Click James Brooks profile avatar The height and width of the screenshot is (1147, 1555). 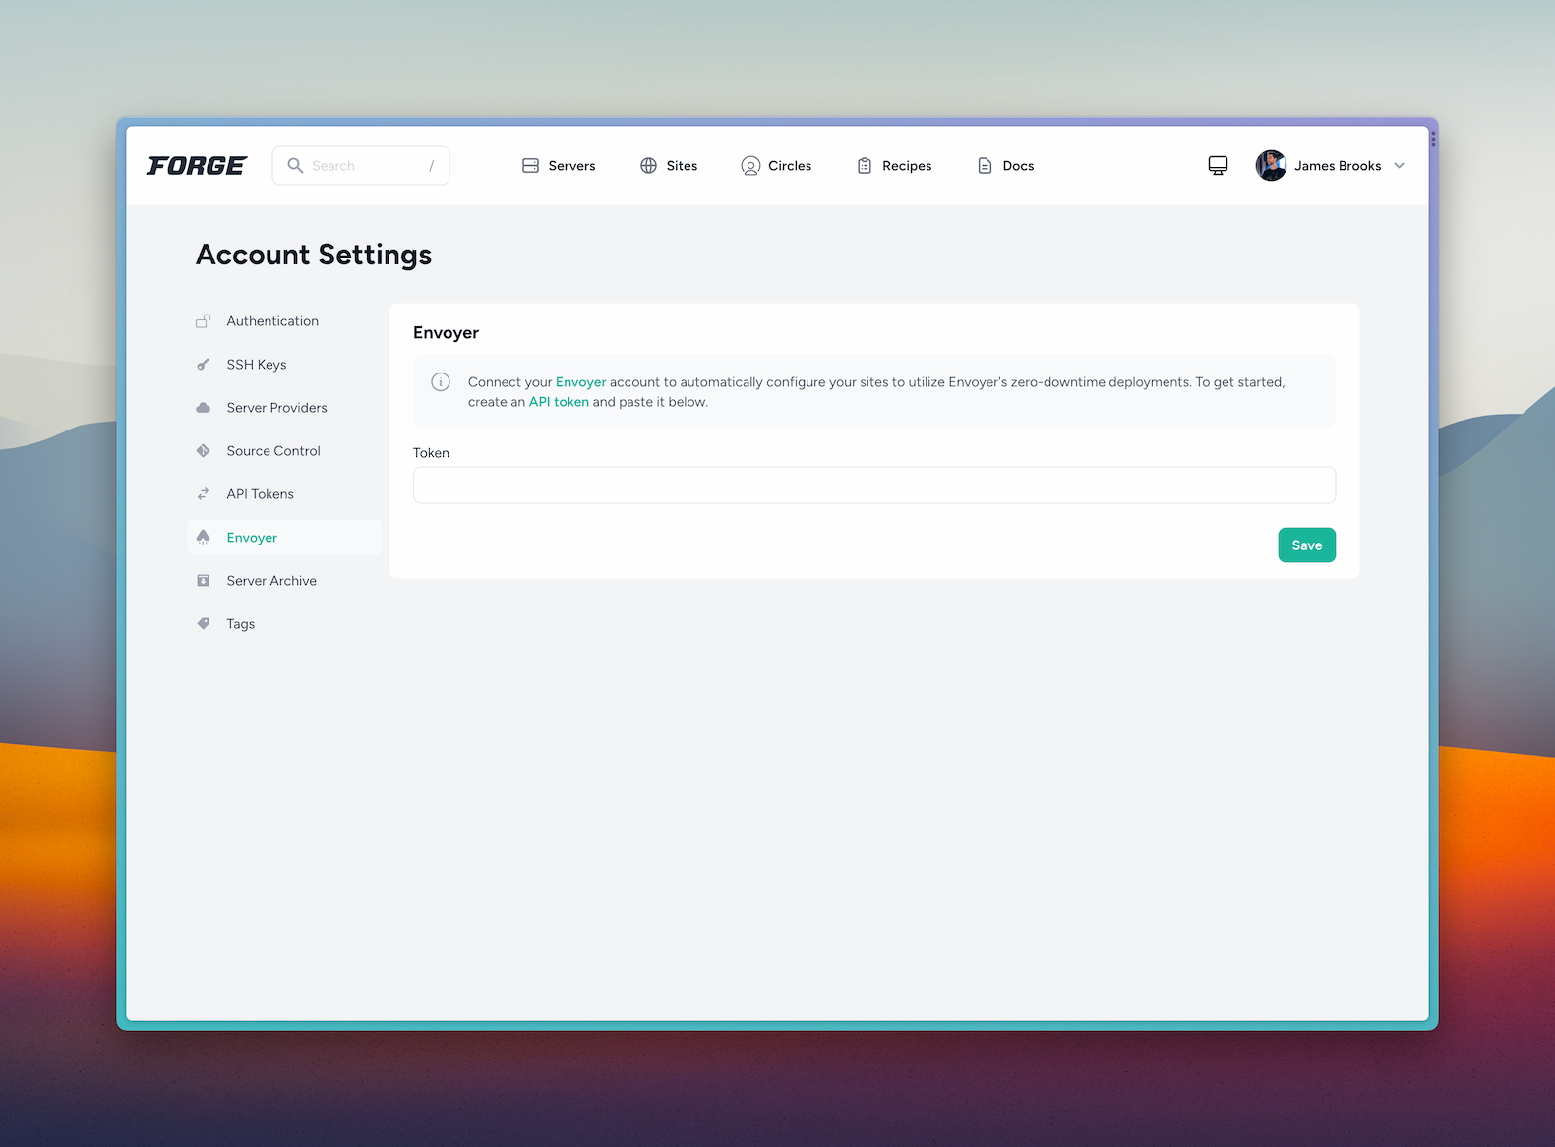click(x=1271, y=165)
